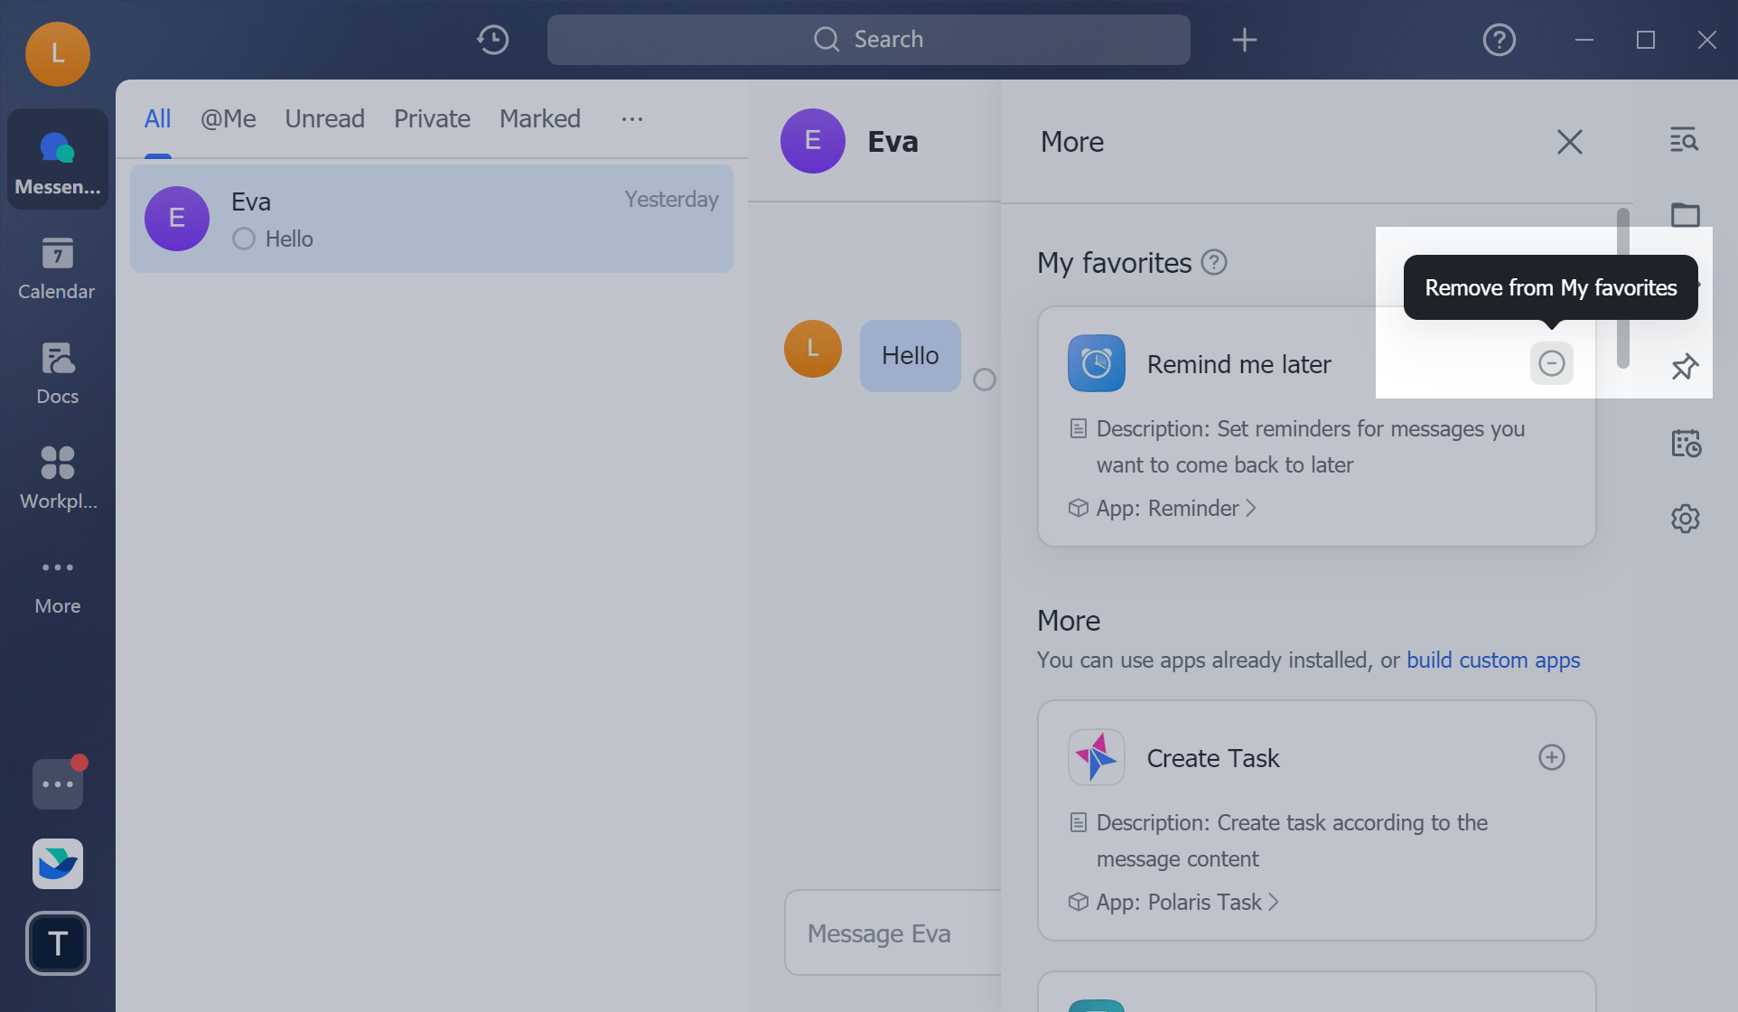Click the plus icon next to search
Screen dimensions: 1738x1012
pos(1245,40)
